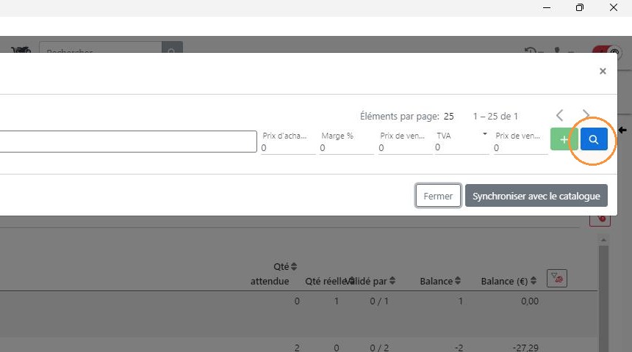The width and height of the screenshot is (632, 352).
Task: Close the dialog with the X icon
Action: click(x=603, y=71)
